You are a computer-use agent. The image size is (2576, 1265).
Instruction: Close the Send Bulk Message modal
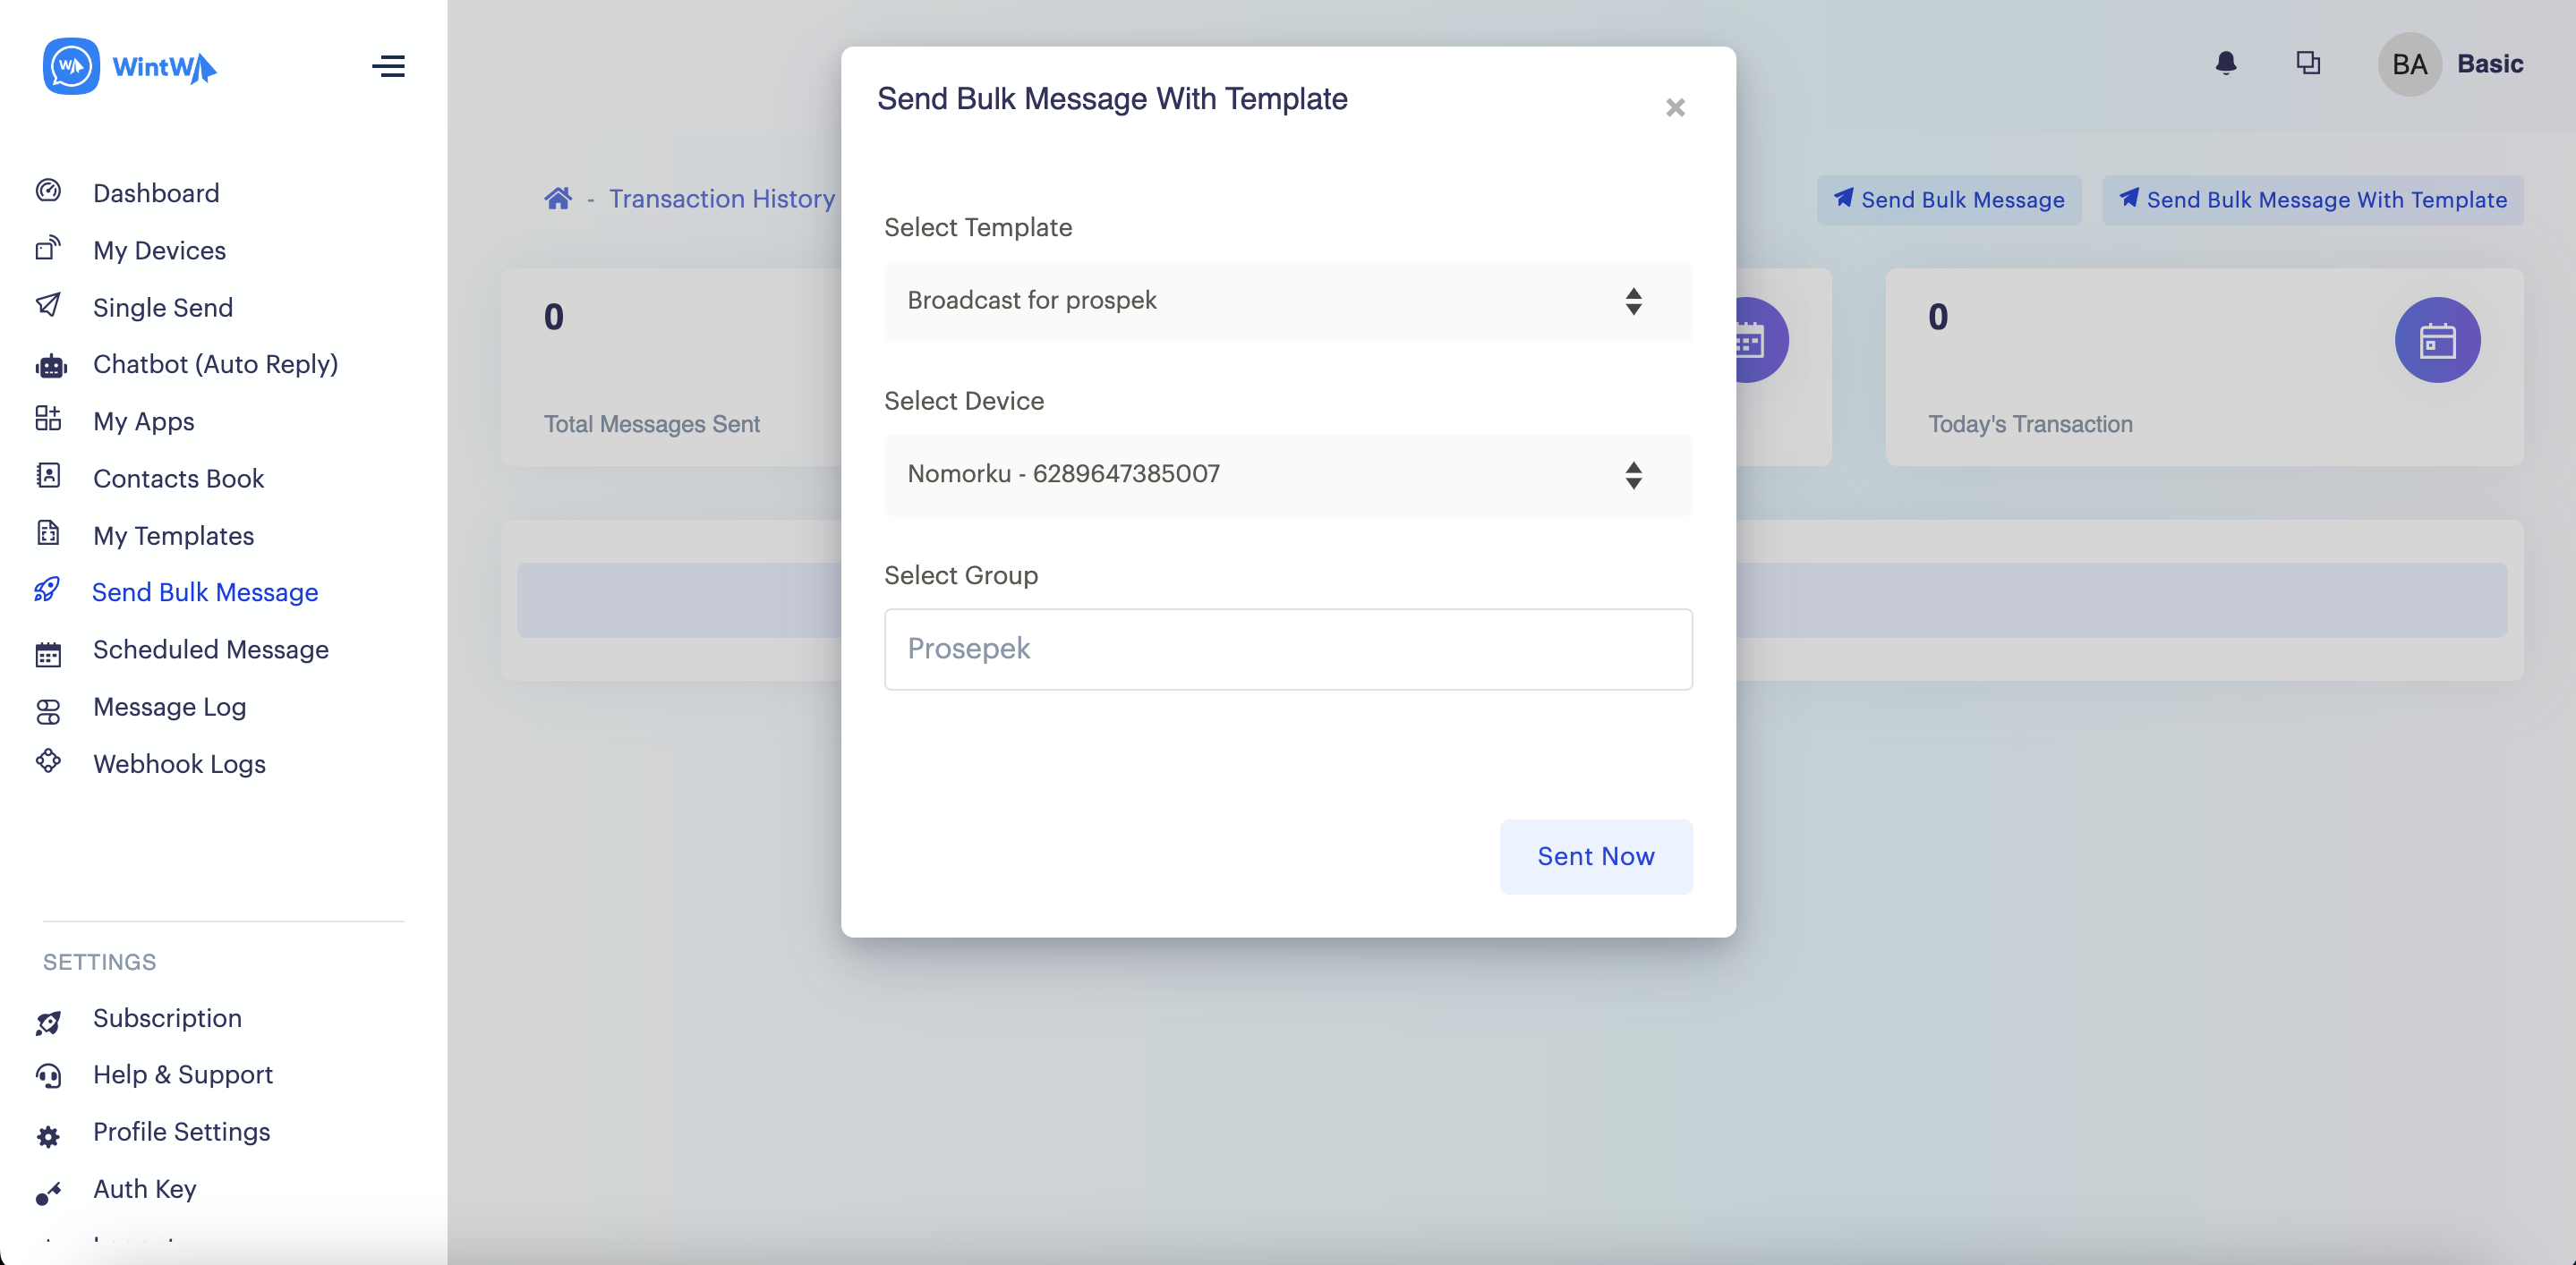coord(1675,107)
